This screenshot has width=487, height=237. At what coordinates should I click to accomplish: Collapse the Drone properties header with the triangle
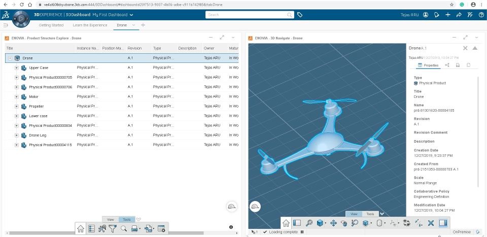(x=475, y=48)
